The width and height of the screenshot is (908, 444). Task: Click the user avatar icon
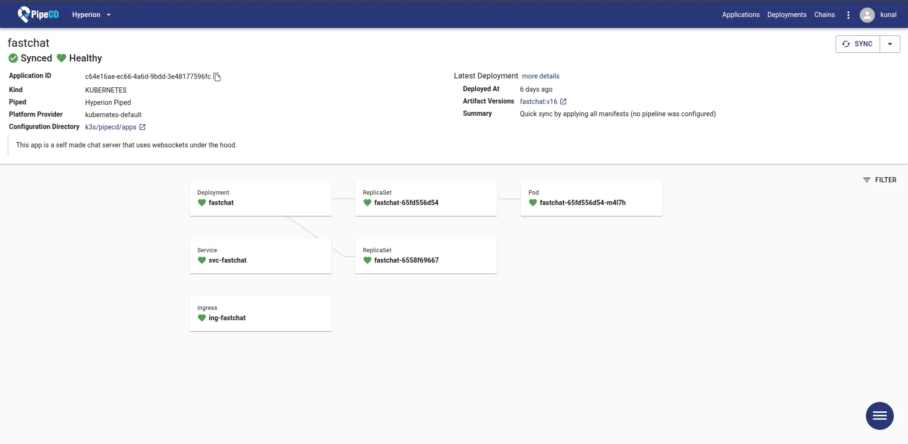(867, 15)
